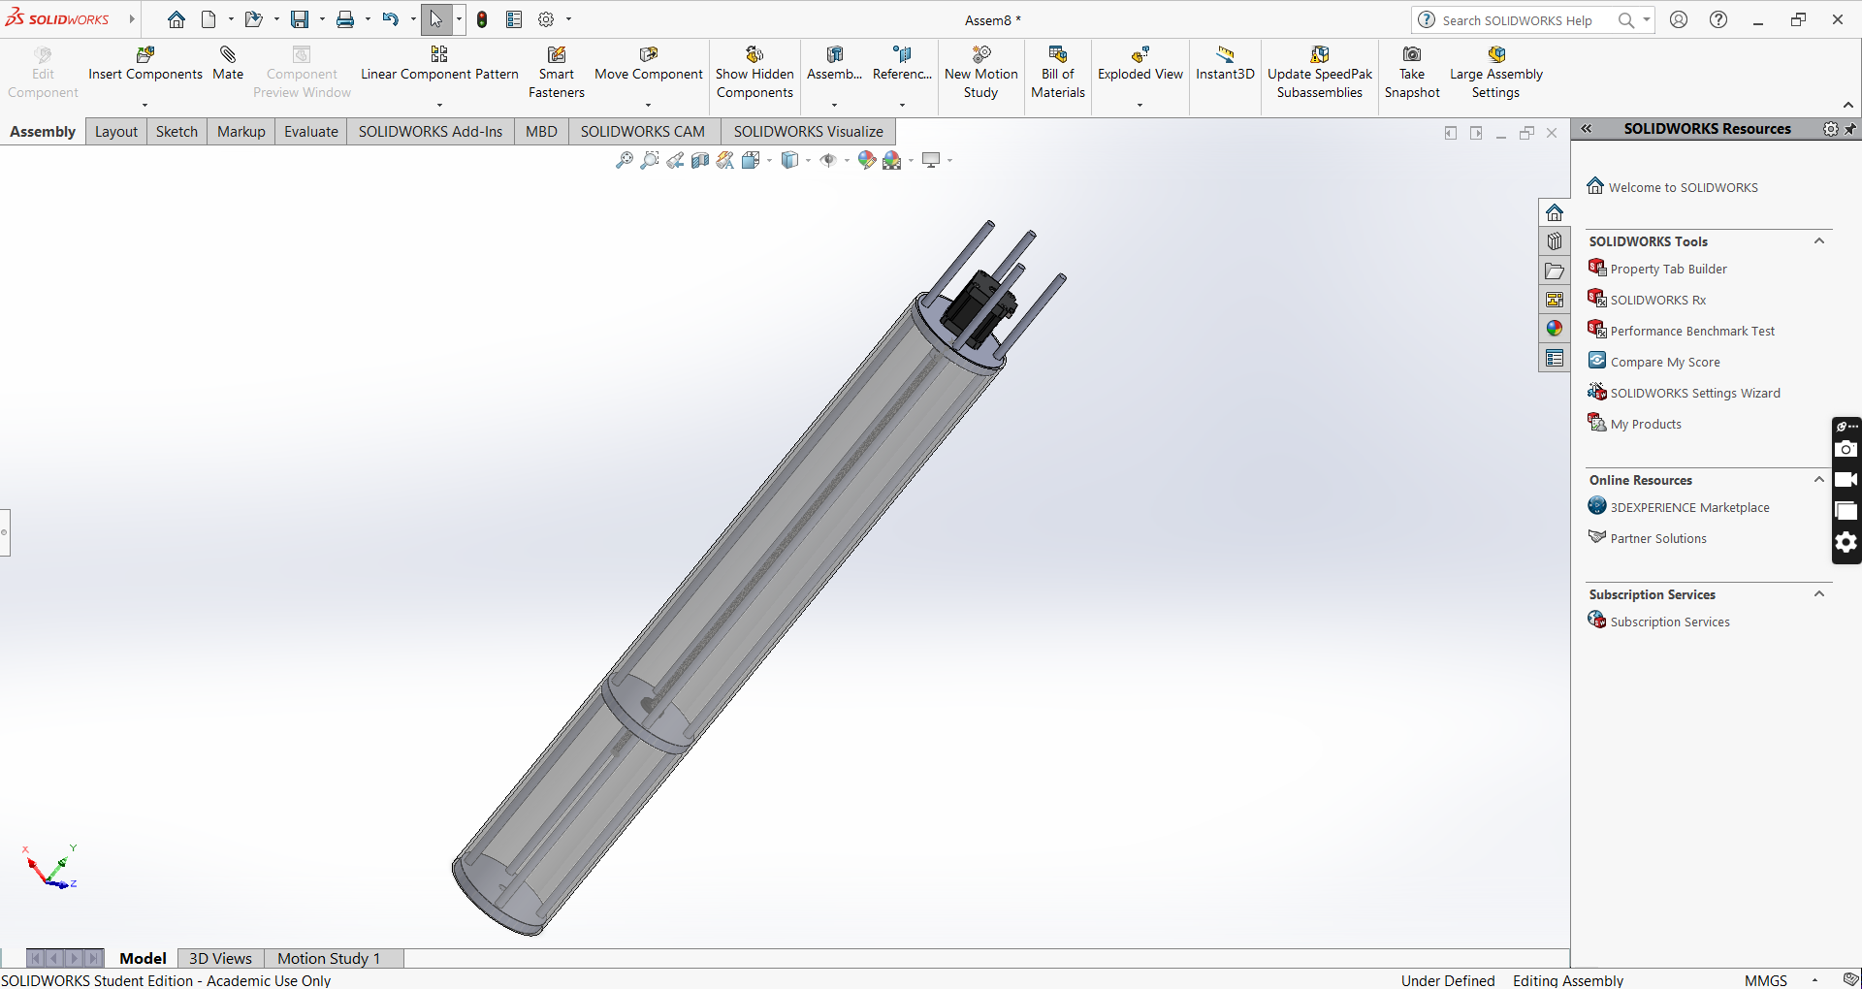Open Property Tab Builder
The width and height of the screenshot is (1862, 989).
coord(1668,269)
